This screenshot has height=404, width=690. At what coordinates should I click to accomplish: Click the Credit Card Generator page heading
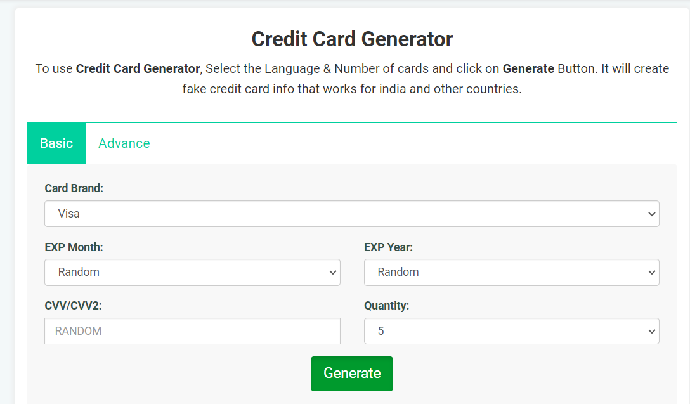[x=352, y=39]
